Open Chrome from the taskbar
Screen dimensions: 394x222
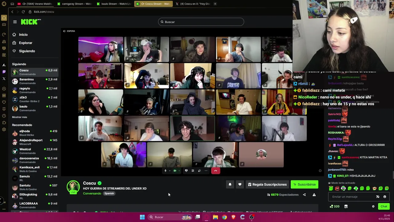[224, 217]
